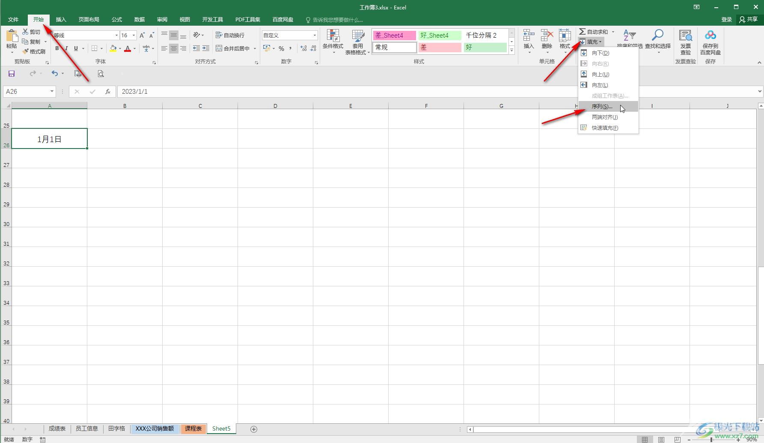Click the Share (共享) button
Viewport: 764px width, 443px height.
[749, 20]
